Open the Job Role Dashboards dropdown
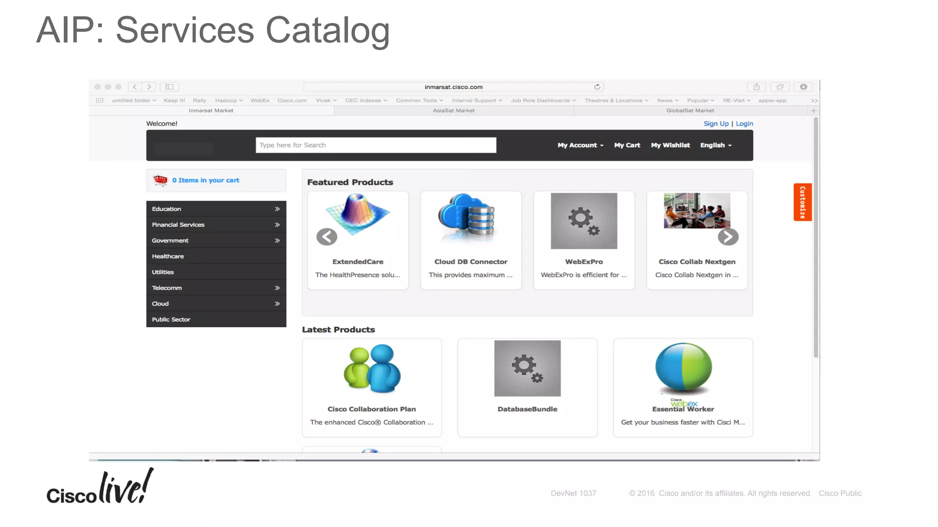 [x=543, y=101]
